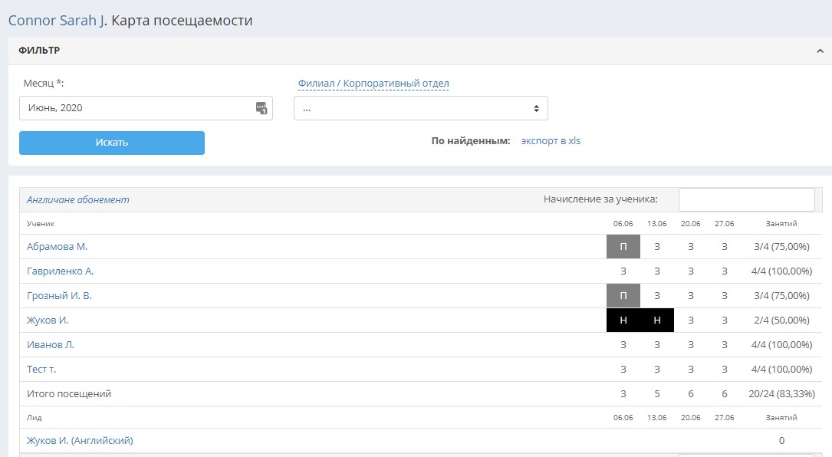This screenshot has width=832, height=457.
Task: Open student Гавриленко А.
Action: click(60, 271)
